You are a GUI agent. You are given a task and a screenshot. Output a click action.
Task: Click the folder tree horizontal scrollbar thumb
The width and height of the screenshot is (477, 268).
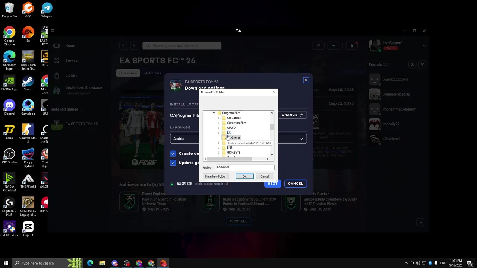(230, 159)
